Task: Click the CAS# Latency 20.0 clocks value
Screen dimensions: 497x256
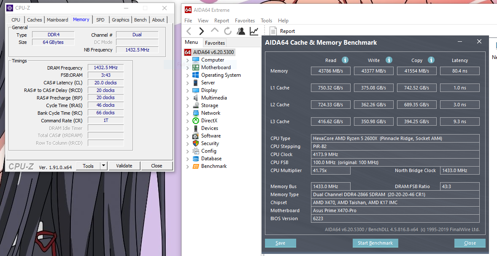Action: 105,83
